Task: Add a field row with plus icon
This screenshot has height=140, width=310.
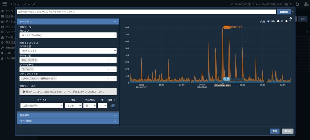Action: point(114,100)
